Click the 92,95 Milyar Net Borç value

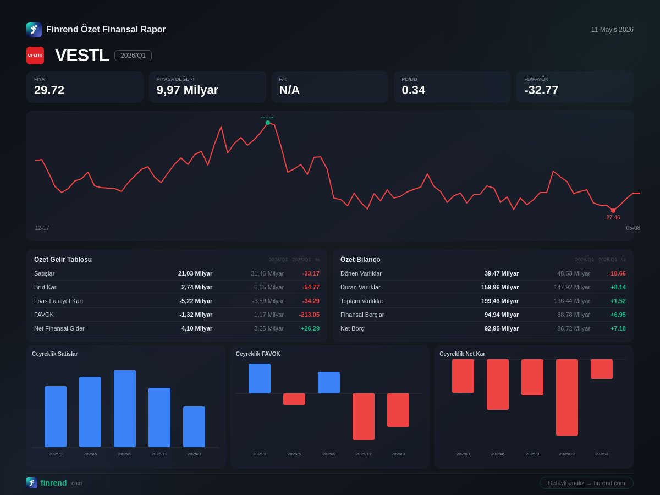pyautogui.click(x=502, y=328)
